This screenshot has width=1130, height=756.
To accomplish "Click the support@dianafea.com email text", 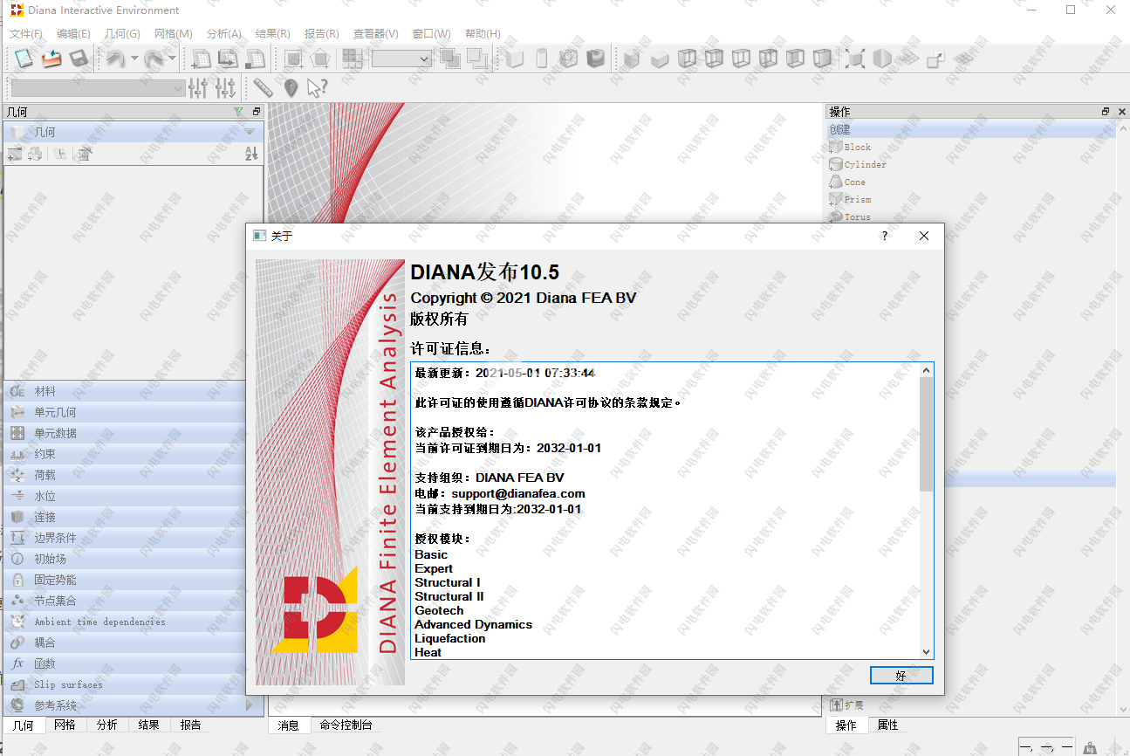I will click(518, 493).
